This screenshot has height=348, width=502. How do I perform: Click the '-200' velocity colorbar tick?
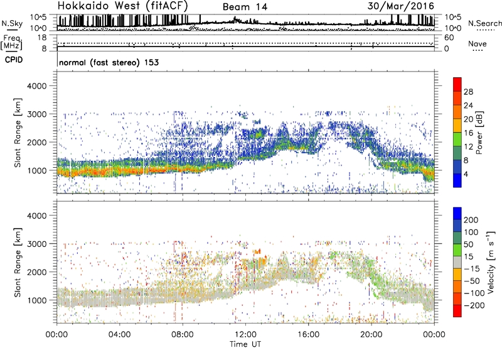point(474,305)
